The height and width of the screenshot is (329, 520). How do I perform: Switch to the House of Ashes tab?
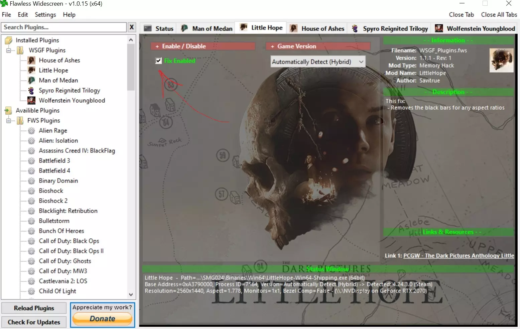(317, 28)
